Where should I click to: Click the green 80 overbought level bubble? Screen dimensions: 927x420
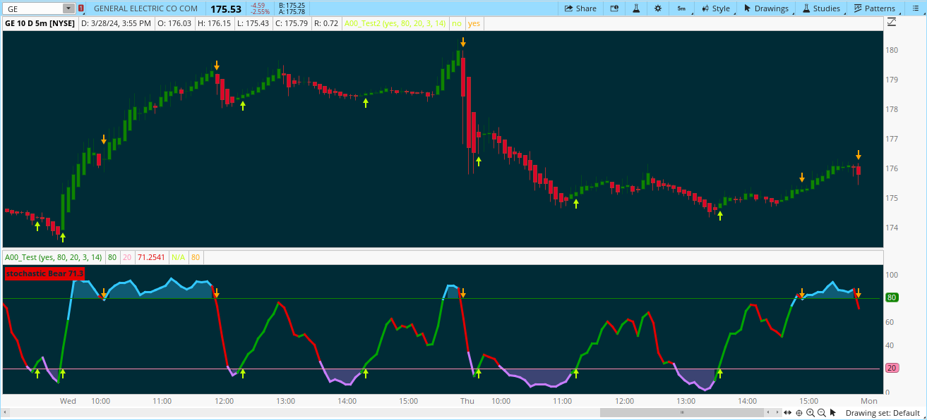coord(892,297)
